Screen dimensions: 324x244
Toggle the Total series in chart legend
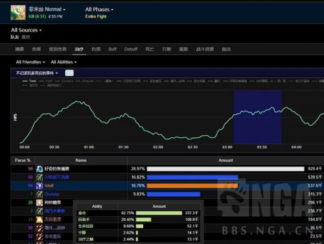coord(29,81)
